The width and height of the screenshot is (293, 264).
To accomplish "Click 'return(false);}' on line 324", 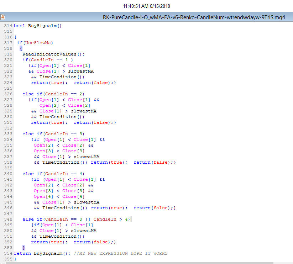I will 95,83.
